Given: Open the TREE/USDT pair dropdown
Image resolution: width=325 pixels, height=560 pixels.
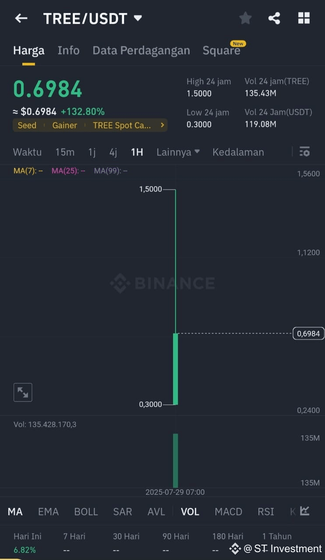Looking at the screenshot, I should coord(138,18).
